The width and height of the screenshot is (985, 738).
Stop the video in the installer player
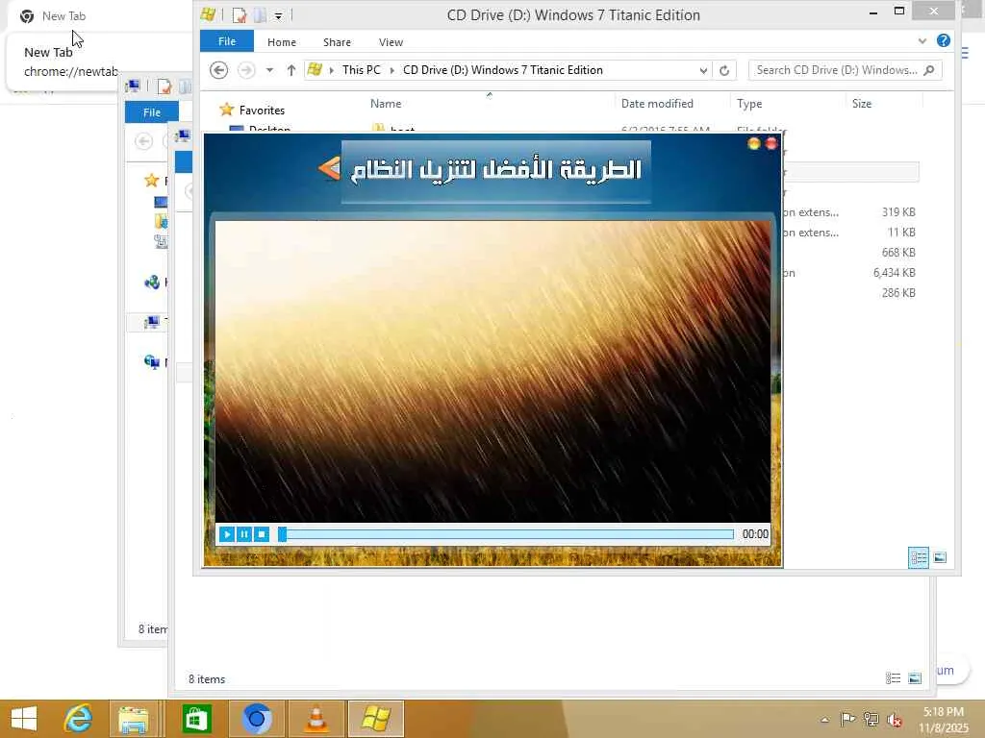coord(262,534)
